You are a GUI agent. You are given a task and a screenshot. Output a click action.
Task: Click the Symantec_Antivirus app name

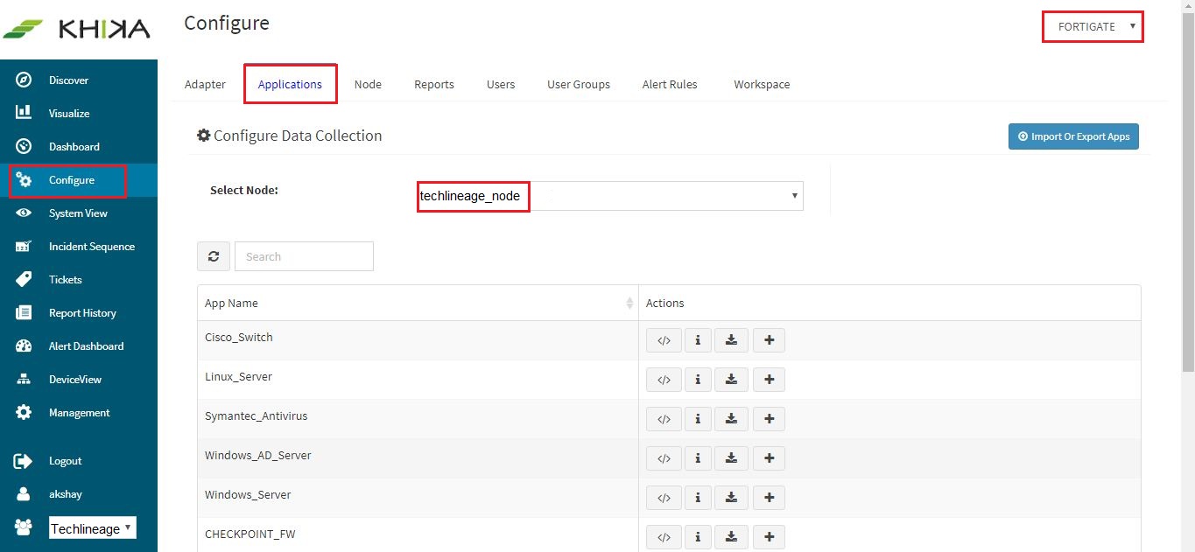tap(257, 416)
